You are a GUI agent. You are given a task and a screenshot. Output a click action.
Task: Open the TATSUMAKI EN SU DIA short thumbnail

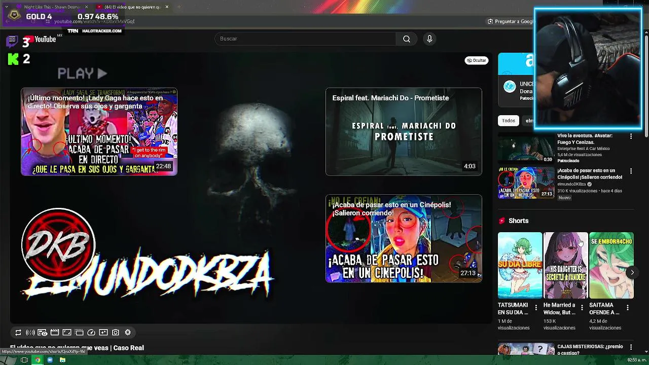click(520, 266)
